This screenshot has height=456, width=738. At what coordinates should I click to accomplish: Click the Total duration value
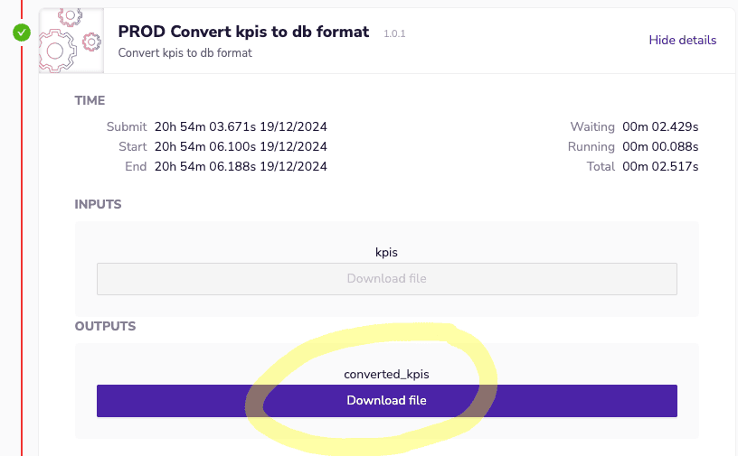coord(660,166)
